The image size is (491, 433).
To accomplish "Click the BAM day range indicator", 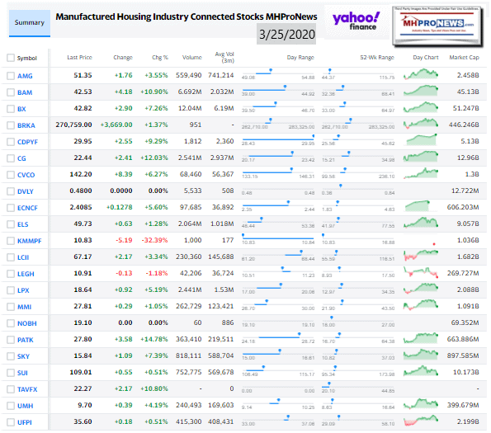I will (x=278, y=90).
